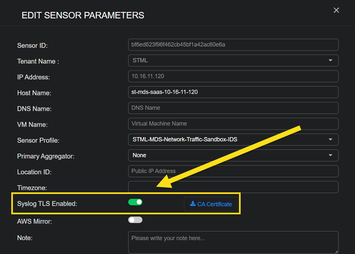Click the IP Address field
The image size is (355, 254).
pyautogui.click(x=233, y=76)
